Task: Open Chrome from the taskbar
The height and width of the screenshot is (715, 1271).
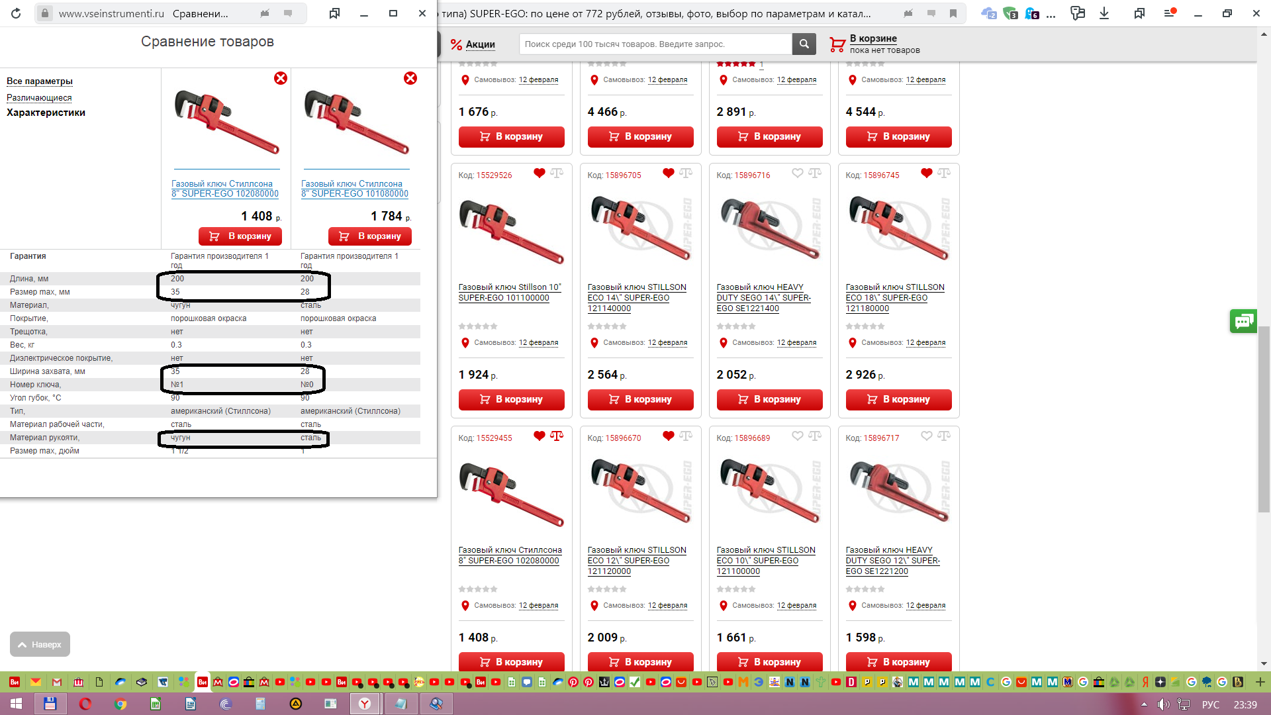Action: coord(120,704)
